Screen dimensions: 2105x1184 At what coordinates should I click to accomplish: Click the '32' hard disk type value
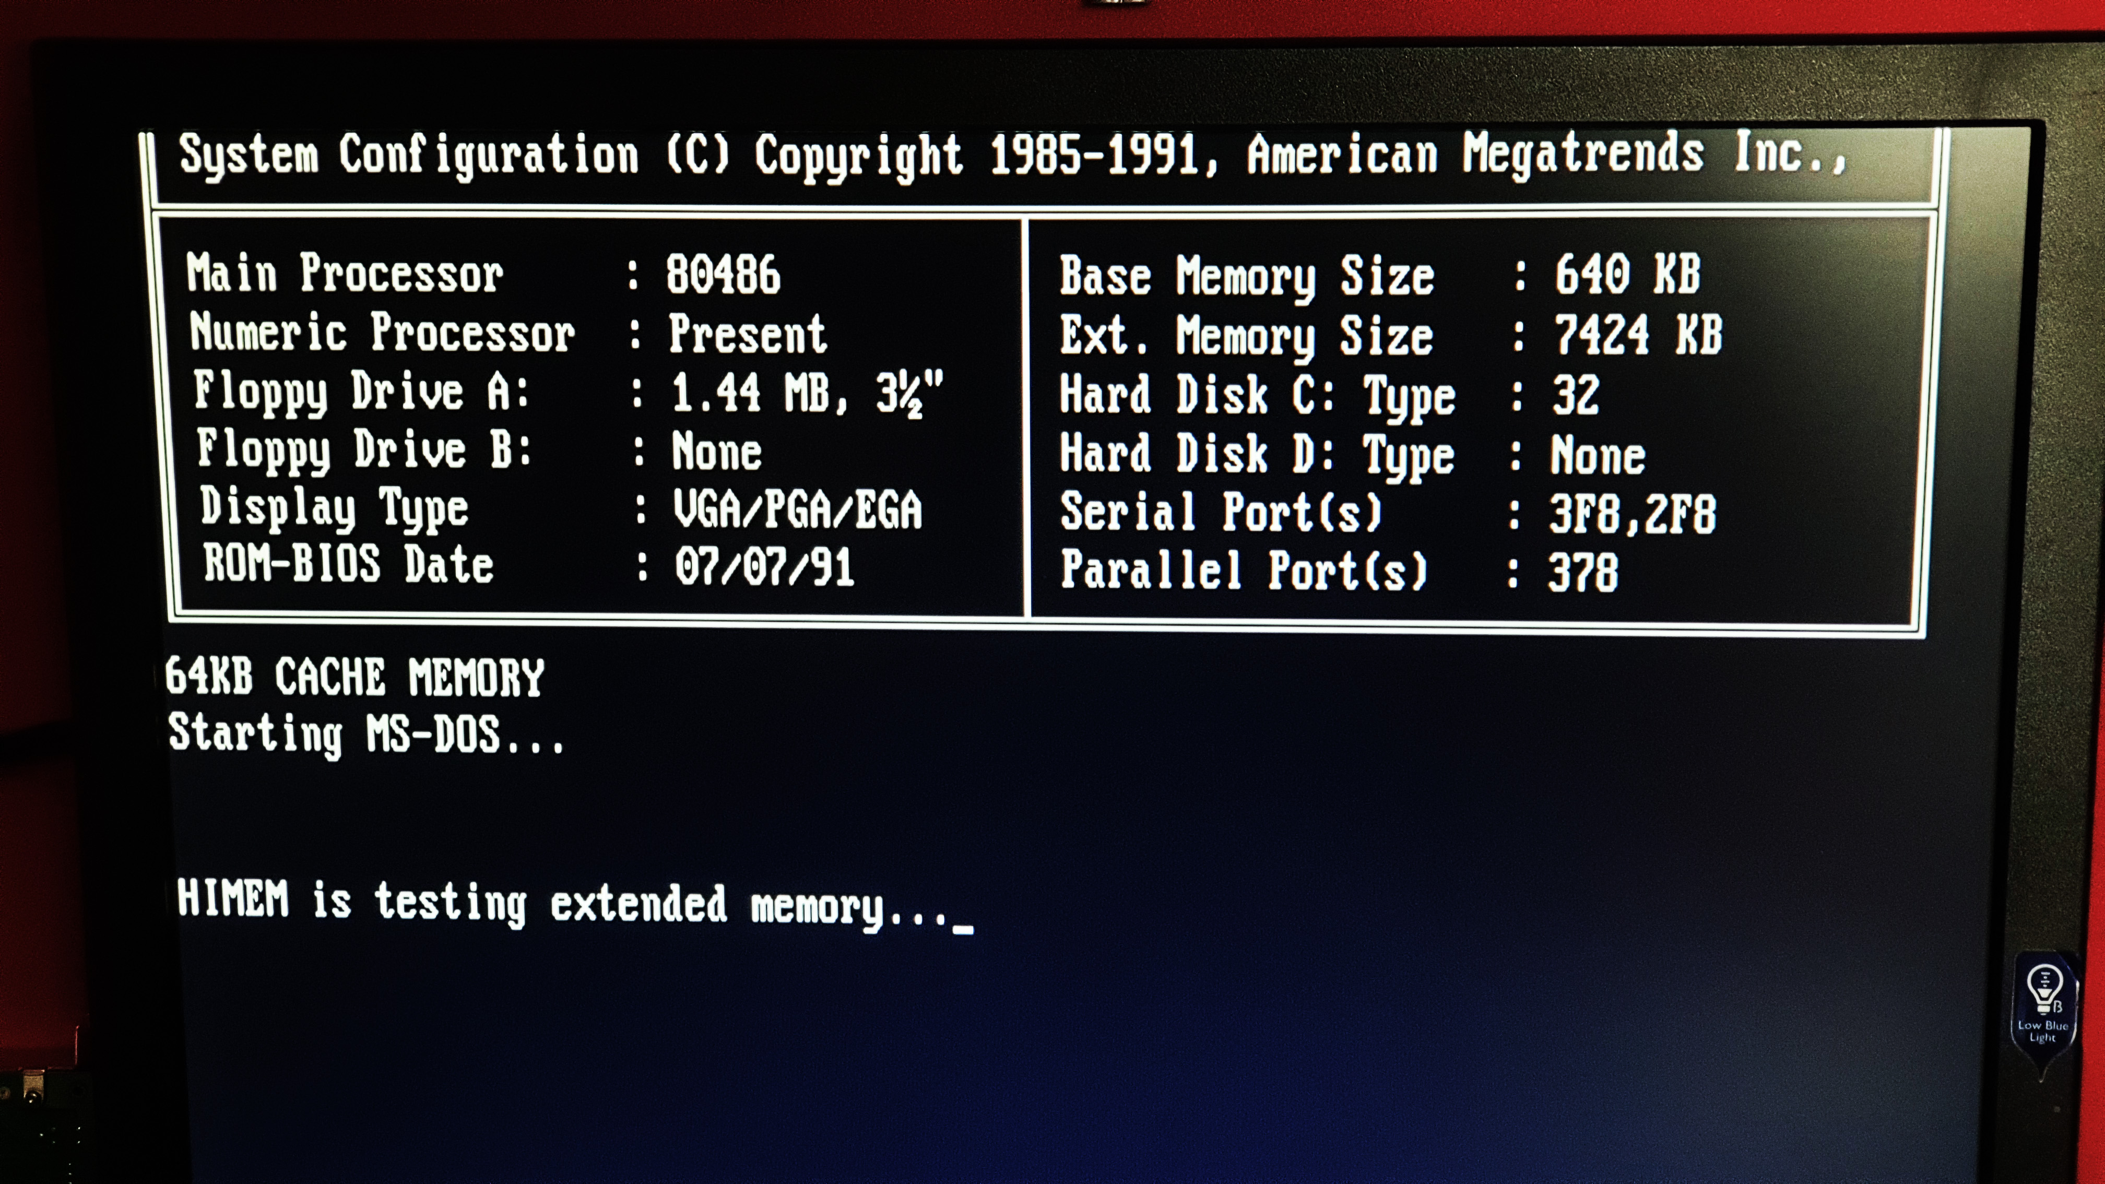tap(1575, 395)
